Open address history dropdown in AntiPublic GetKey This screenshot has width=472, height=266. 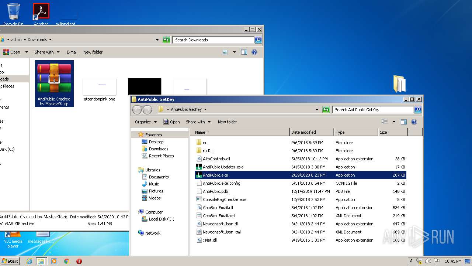(x=317, y=110)
